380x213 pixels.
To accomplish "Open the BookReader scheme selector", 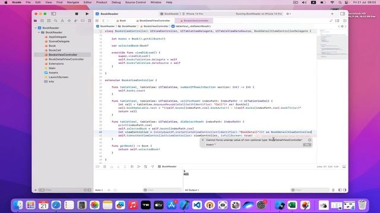I will pyautogui.click(x=170, y=14).
